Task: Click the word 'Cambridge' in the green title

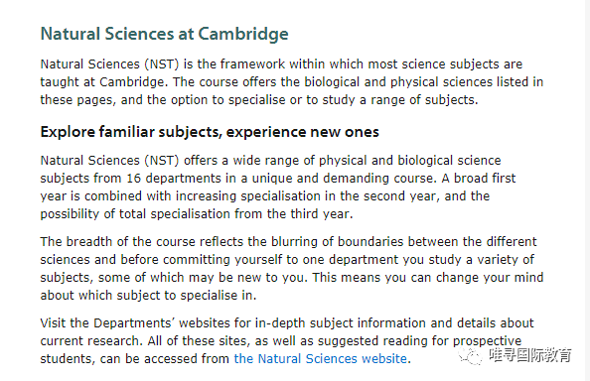Action: coord(243,34)
